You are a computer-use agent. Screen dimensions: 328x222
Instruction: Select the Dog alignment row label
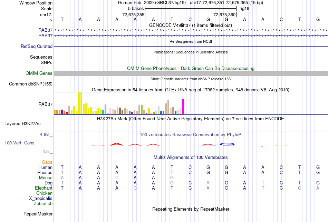tap(48, 183)
